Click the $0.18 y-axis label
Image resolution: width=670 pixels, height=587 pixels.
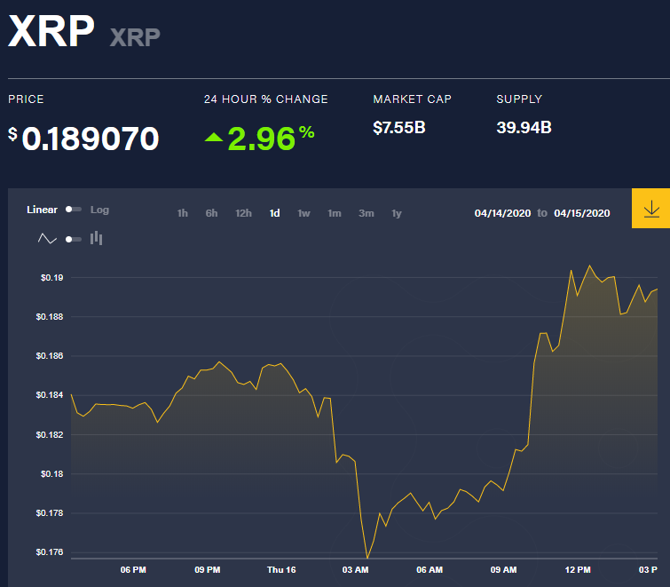[51, 474]
